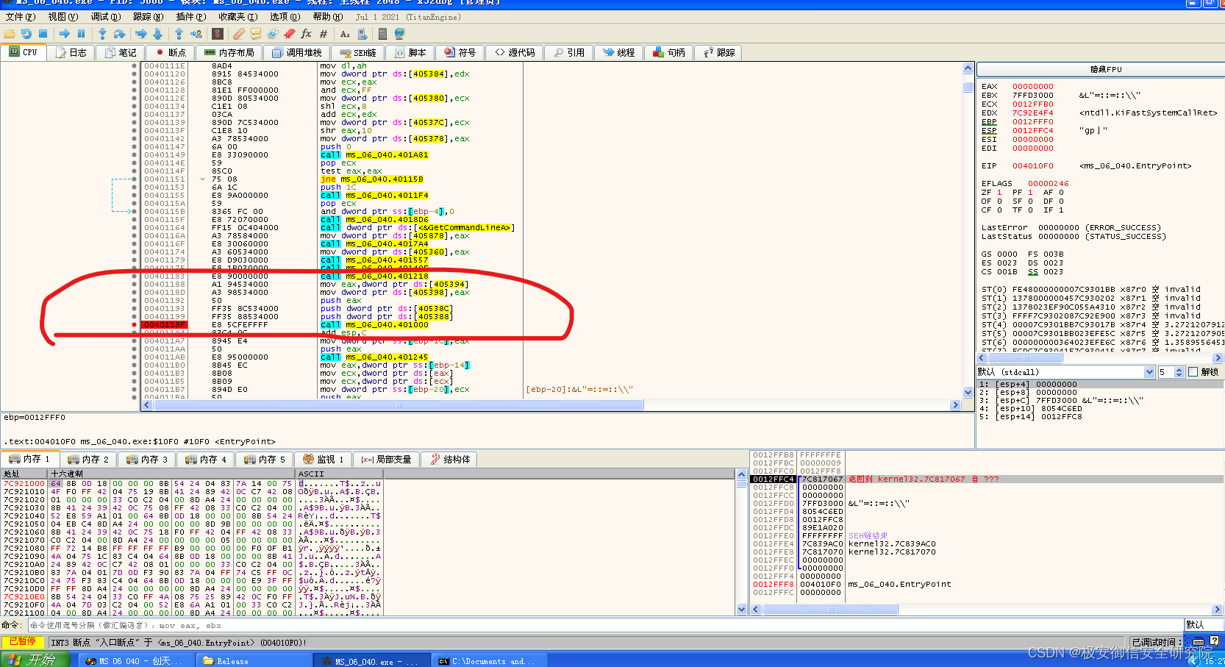Viewport: 1225px width, 667px height.
Task: Execute till return
Action: pyautogui.click(x=179, y=34)
